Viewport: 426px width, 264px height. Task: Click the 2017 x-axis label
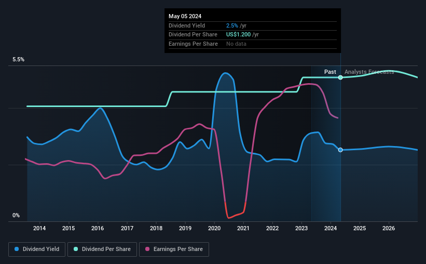coord(127,228)
